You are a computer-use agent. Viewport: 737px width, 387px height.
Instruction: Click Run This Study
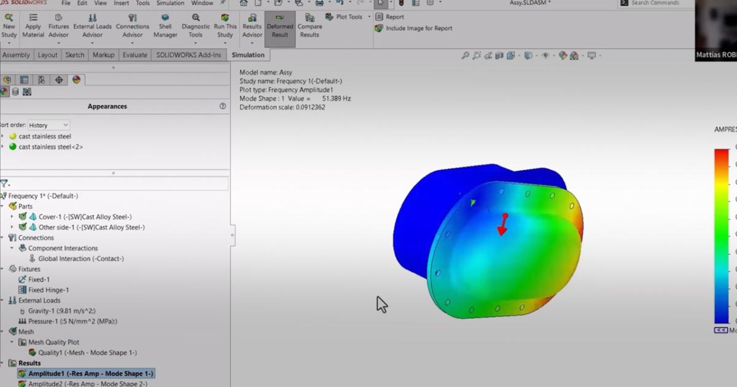click(x=225, y=26)
